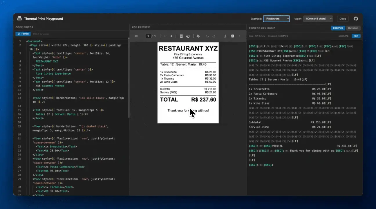376x209 pixels.
Task: Click the fit to page icon
Action: coord(181,36)
